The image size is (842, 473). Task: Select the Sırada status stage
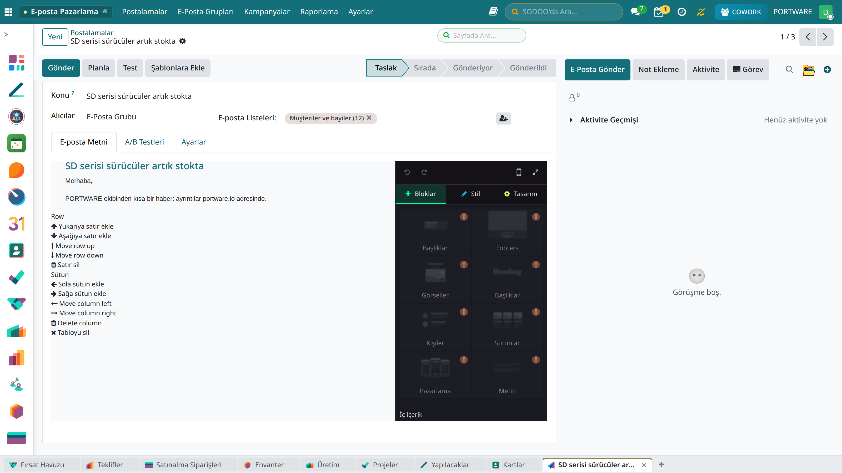(x=425, y=68)
